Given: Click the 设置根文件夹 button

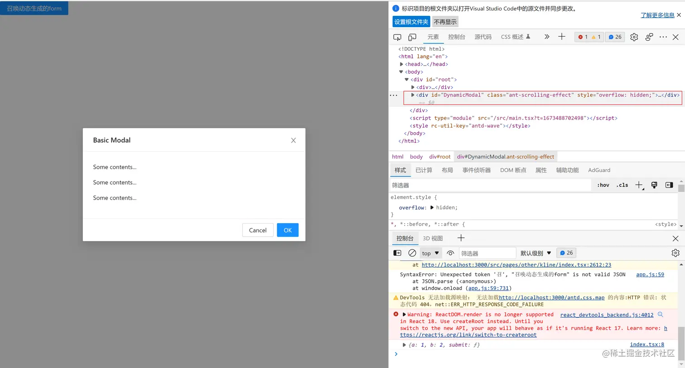Looking at the screenshot, I should (411, 22).
